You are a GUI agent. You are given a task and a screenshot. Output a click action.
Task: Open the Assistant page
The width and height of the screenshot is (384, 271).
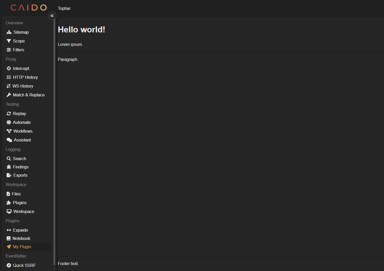(22, 140)
